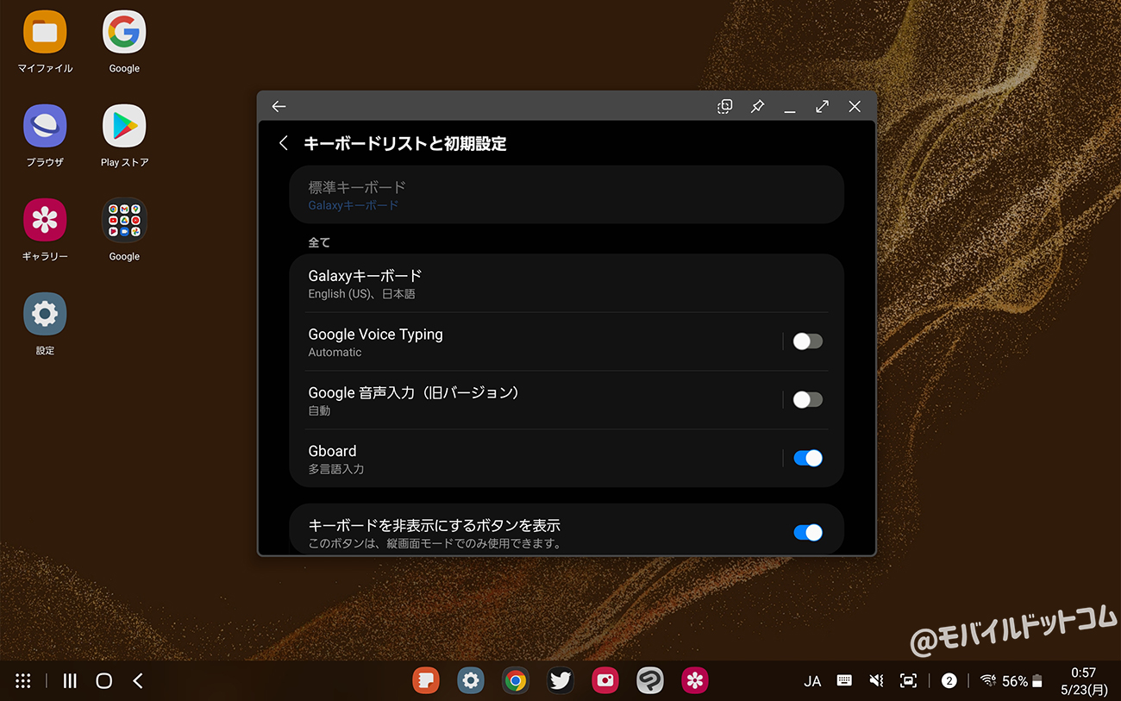The height and width of the screenshot is (701, 1121).
Task: Open Play ストア on desktop
Action: tap(124, 127)
